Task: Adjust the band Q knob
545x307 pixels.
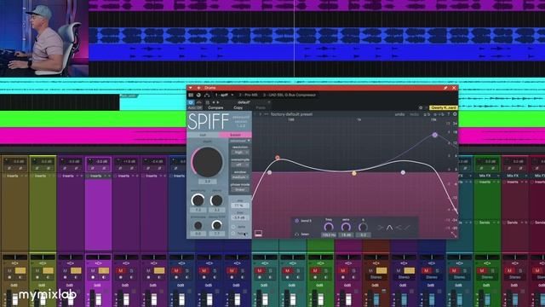Action: coord(363,227)
